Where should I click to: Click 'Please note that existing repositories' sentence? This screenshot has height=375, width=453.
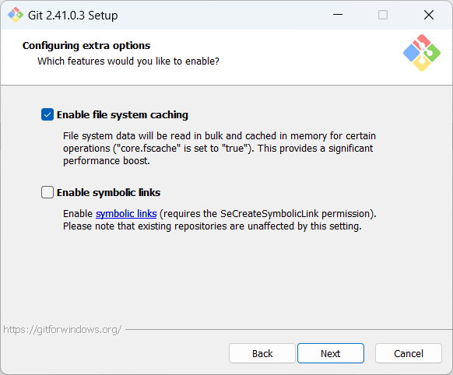(x=212, y=226)
